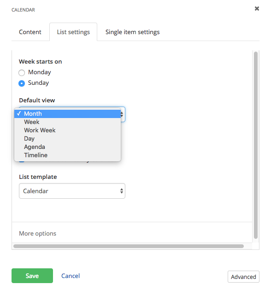Cancel the calendar settings dialog

pyautogui.click(x=71, y=276)
